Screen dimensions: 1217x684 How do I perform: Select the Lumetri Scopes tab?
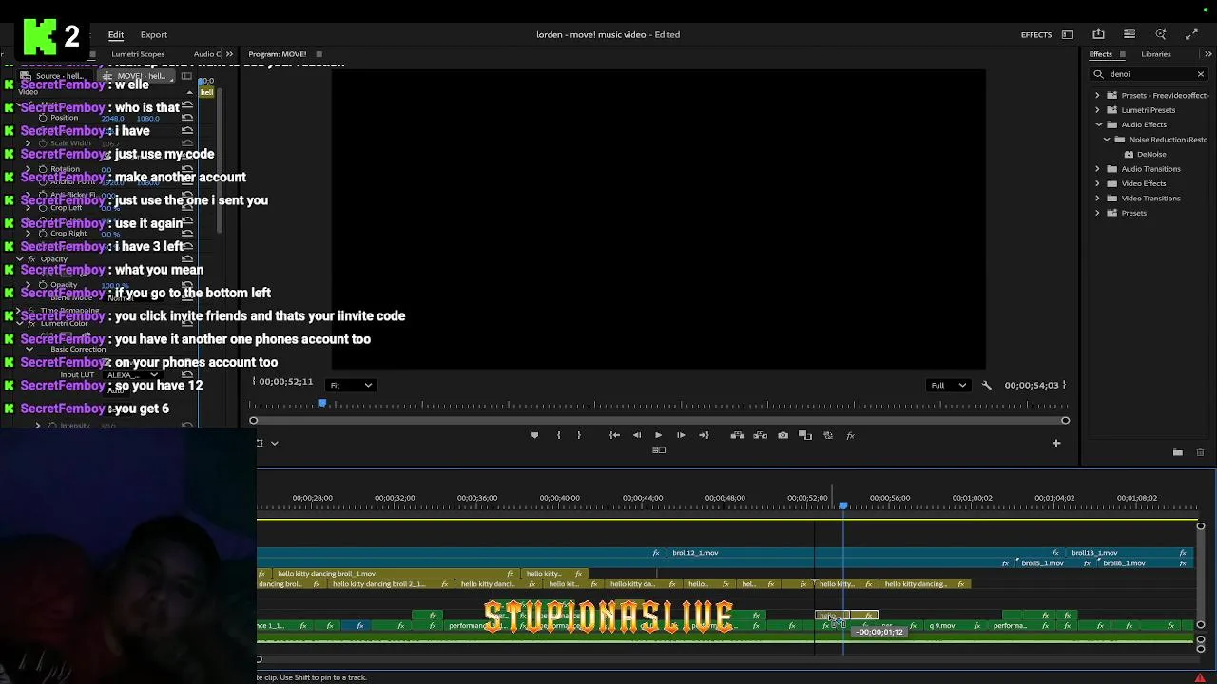point(138,54)
